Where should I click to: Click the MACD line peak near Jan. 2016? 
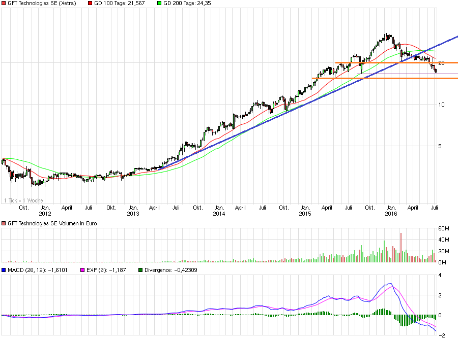(x=390, y=284)
